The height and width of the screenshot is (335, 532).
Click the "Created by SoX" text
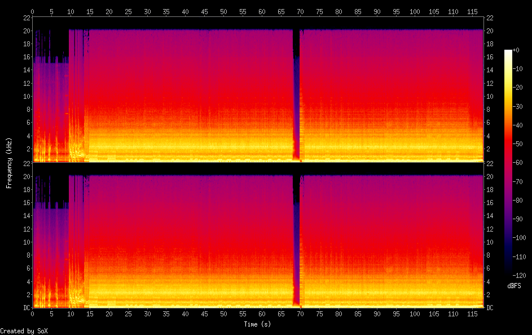(x=23, y=330)
